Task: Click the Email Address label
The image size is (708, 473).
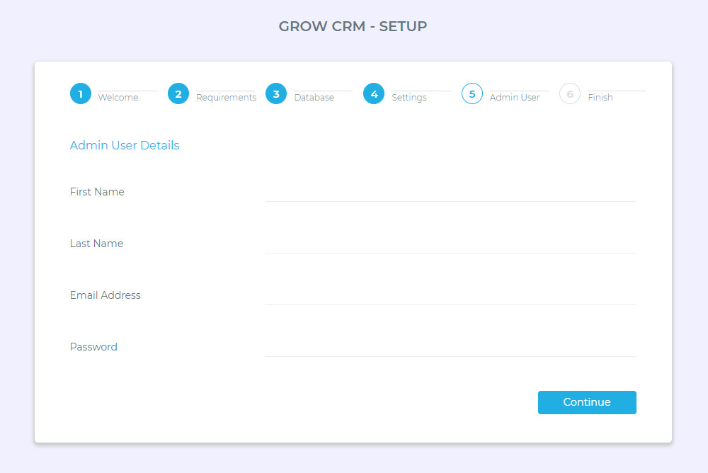Action: [x=105, y=295]
